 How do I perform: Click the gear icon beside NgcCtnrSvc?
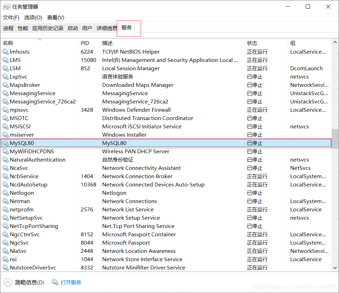click(6, 234)
